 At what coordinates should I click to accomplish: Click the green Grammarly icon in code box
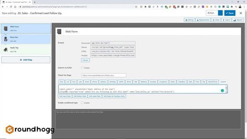click(x=222, y=90)
